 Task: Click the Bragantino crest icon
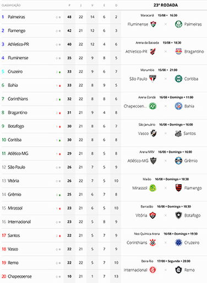(178, 51)
